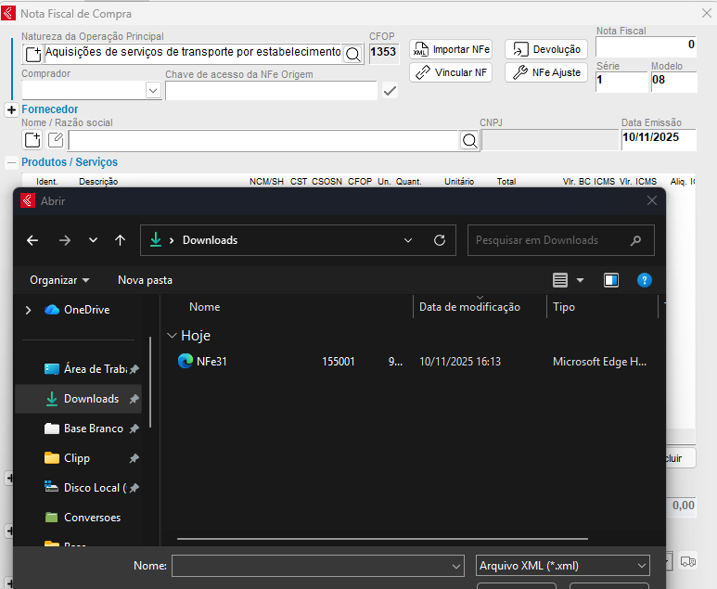
Task: Click the edit Fornecedor pencil icon
Action: [56, 140]
